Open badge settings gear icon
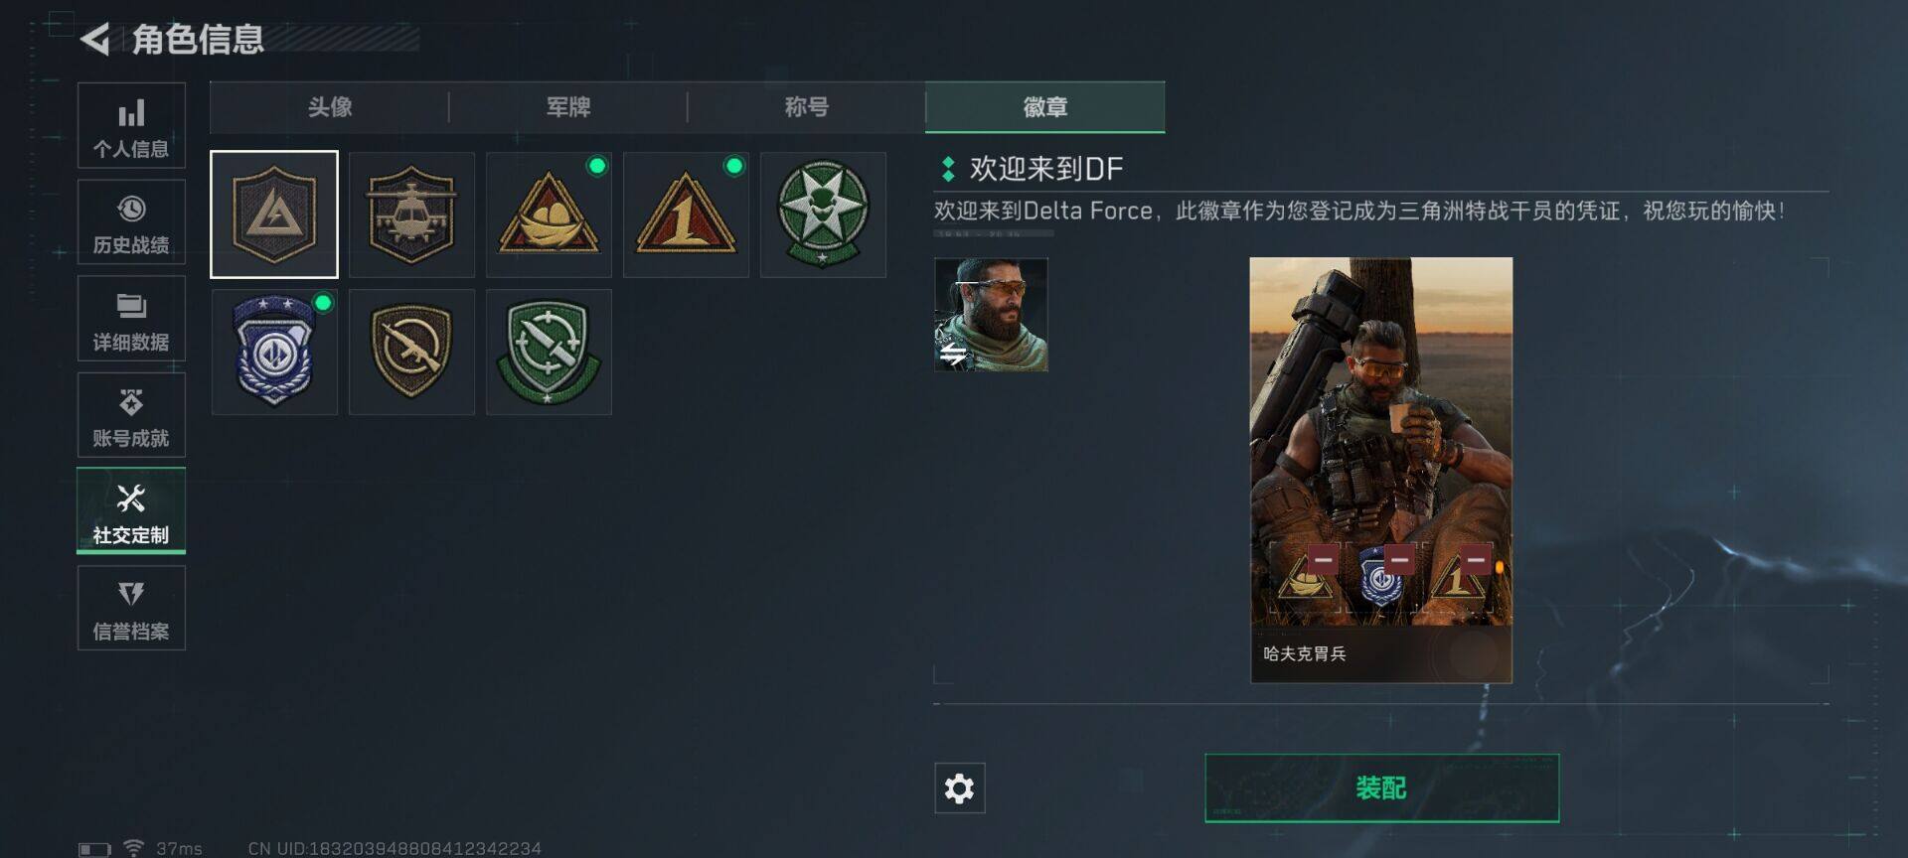Viewport: 1908px width, 858px height. click(x=959, y=788)
